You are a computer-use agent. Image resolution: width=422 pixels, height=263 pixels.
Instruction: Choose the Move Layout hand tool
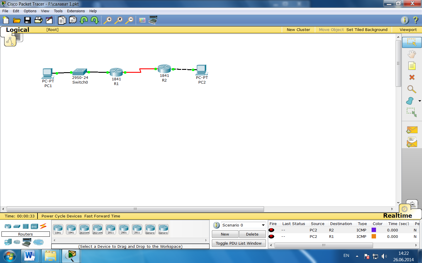click(x=412, y=54)
